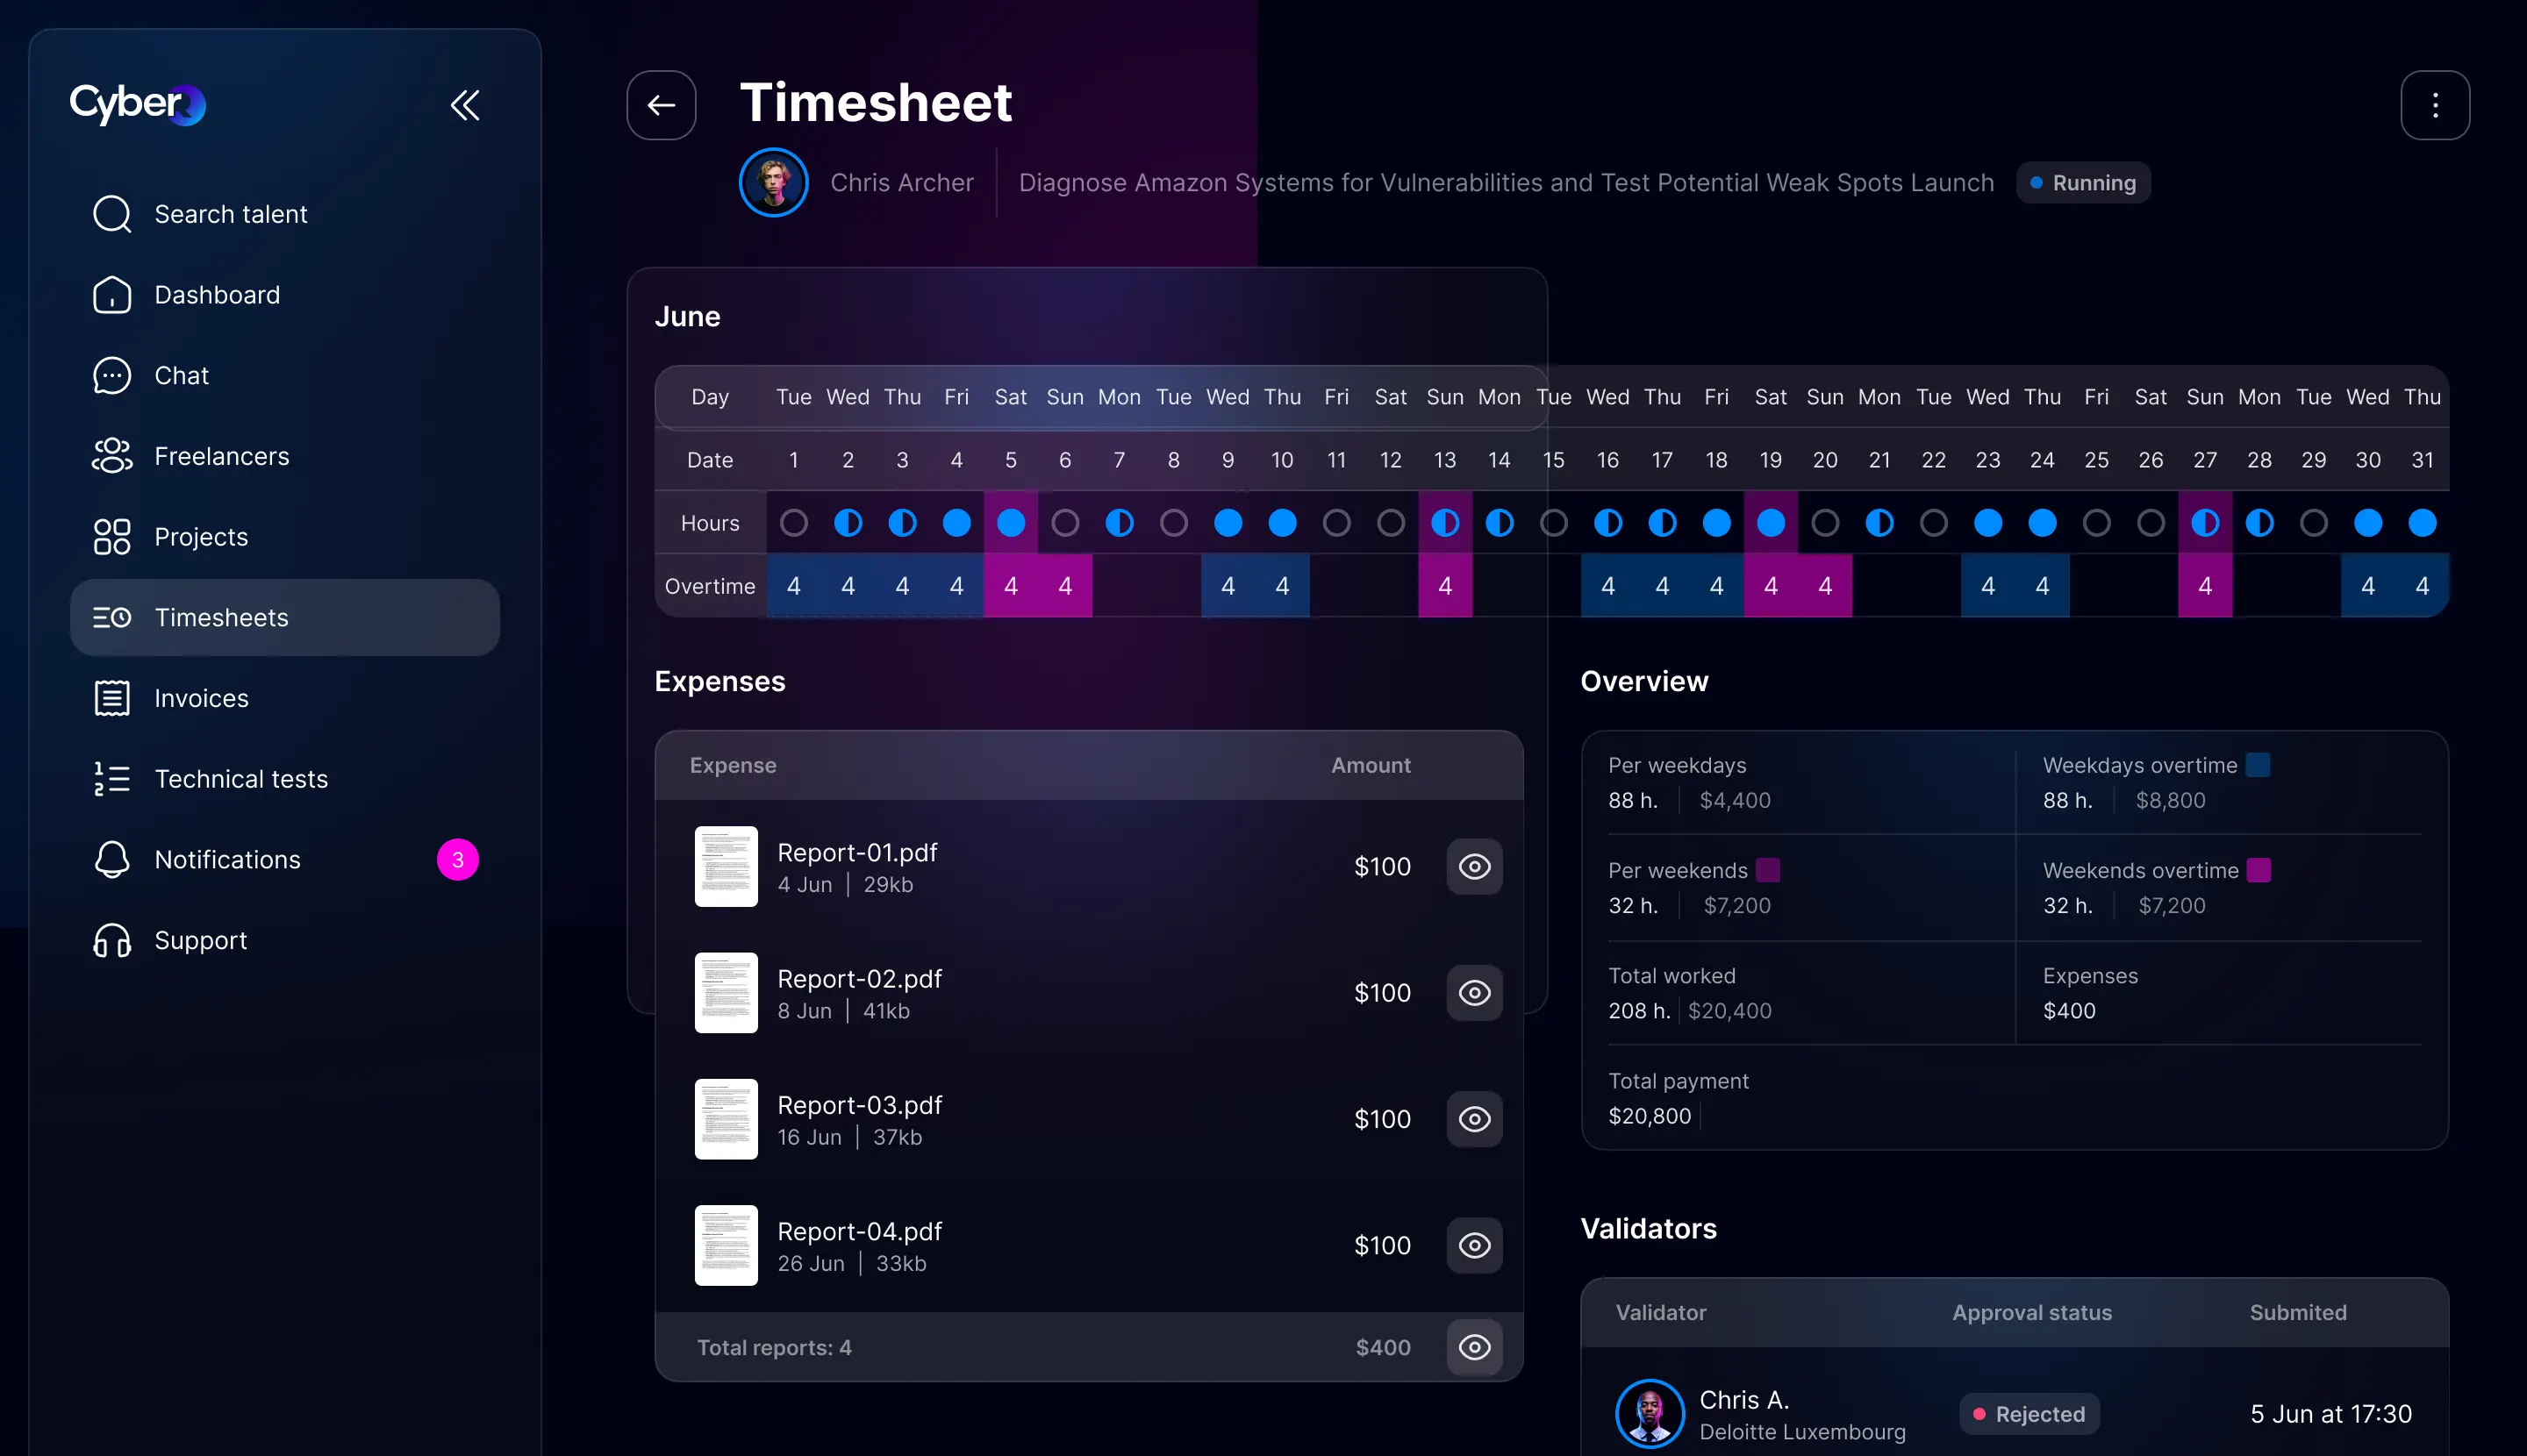Open Dashboard via the home icon
Viewport: 2527px width, 1456px height.
tap(112, 295)
